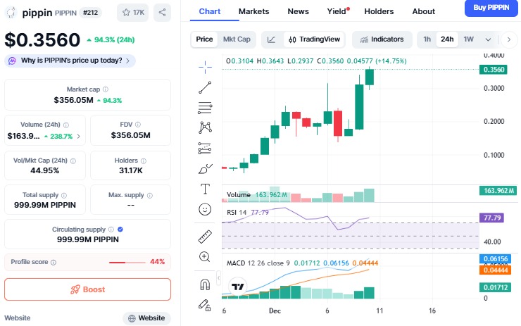Click the share icon button
Screen dimensions: 521x326
pos(162,12)
